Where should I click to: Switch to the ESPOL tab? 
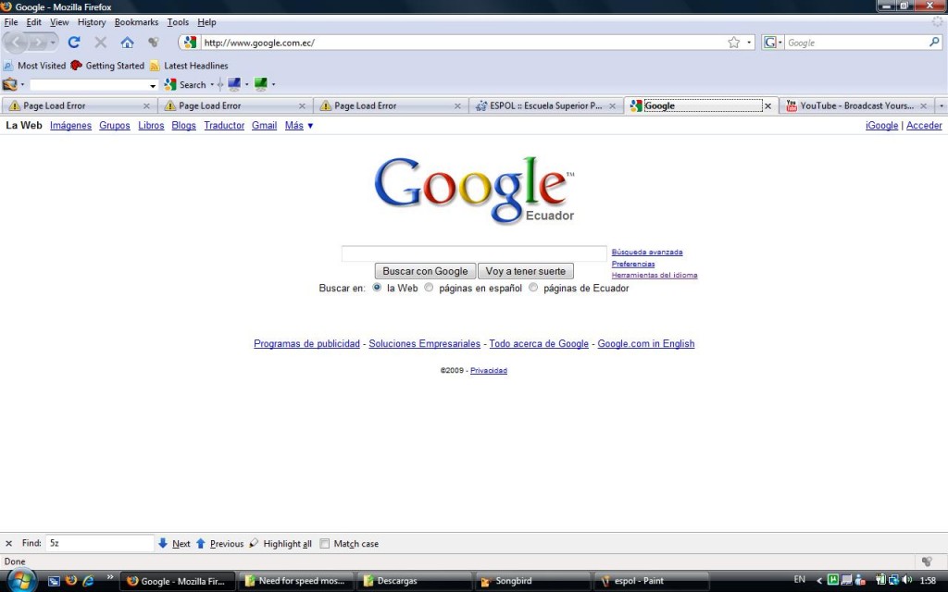(x=546, y=105)
